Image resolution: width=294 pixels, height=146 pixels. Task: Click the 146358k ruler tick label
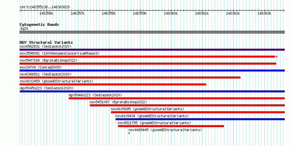click(109, 14)
